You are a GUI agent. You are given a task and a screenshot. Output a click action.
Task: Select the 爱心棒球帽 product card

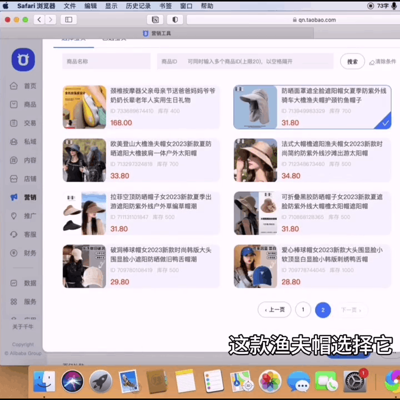[x=312, y=266]
